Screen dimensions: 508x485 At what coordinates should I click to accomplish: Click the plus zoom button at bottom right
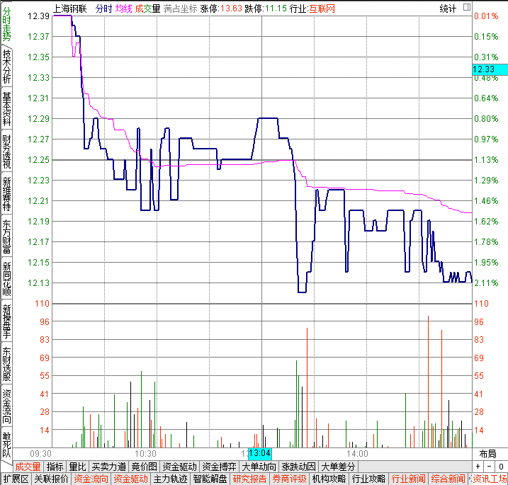point(478,467)
